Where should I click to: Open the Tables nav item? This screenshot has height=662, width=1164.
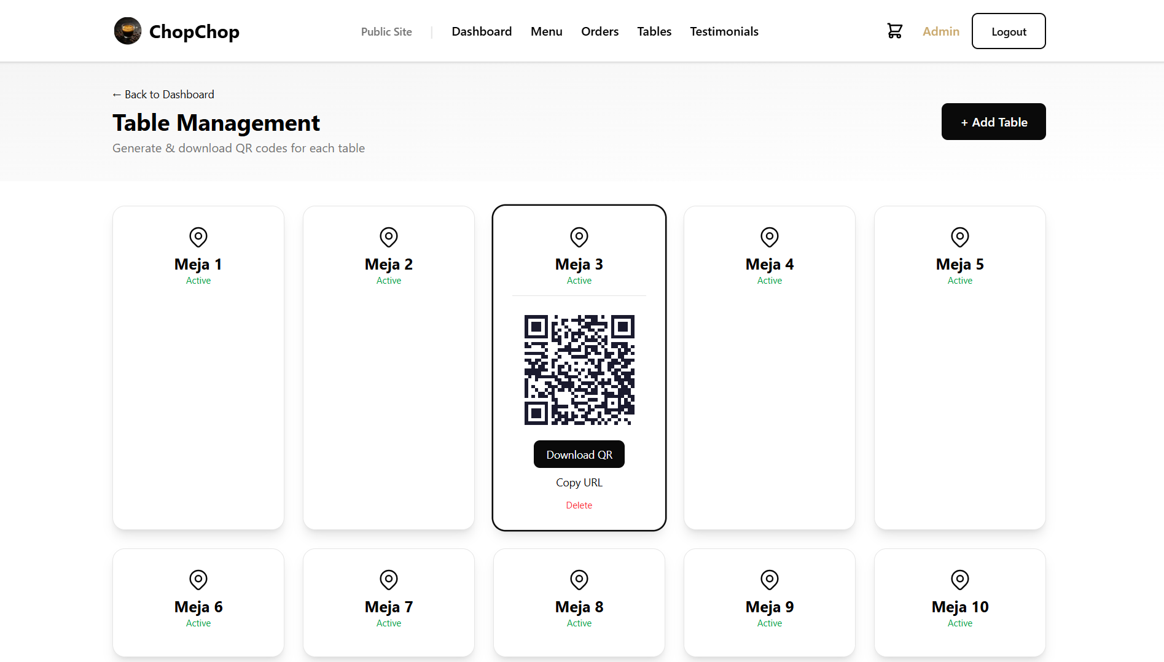tap(654, 31)
